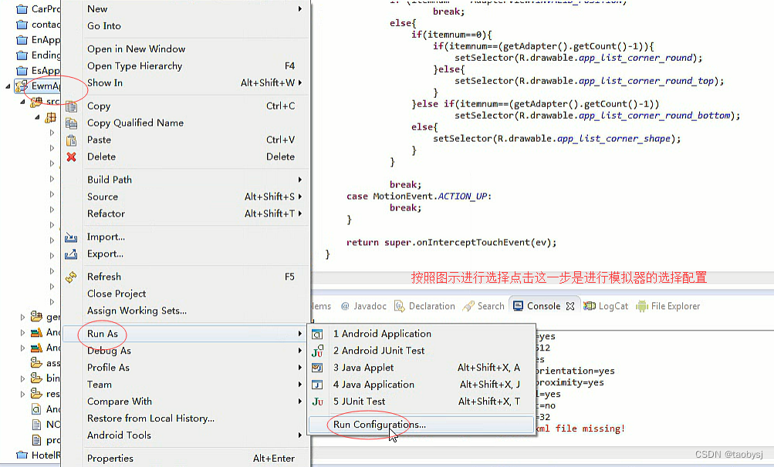Click the Javadoc @ icon
This screenshot has width=774, height=467.
click(345, 306)
